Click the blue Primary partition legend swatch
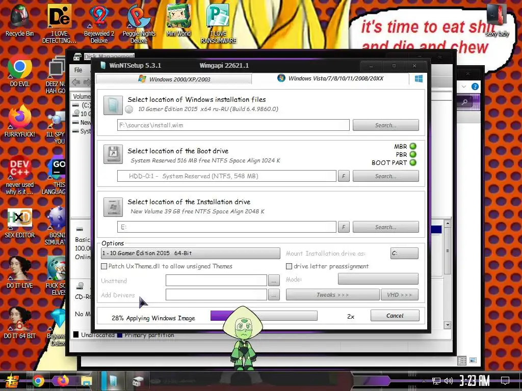 [120, 334]
